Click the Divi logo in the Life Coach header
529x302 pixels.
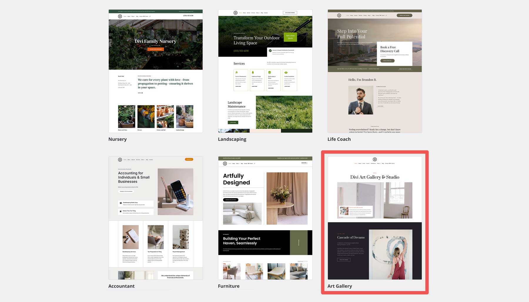tap(339, 15)
